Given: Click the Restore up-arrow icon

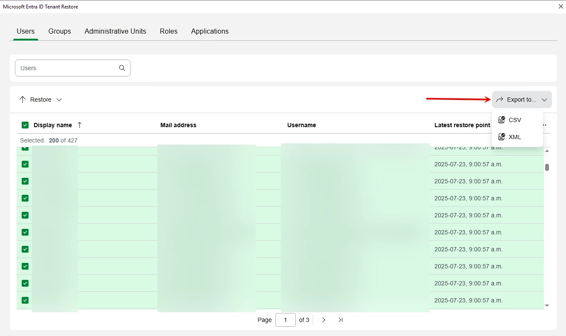Looking at the screenshot, I should tap(23, 100).
